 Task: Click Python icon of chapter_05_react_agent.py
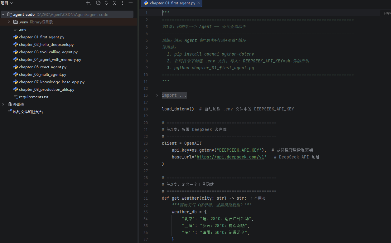coord(16,67)
